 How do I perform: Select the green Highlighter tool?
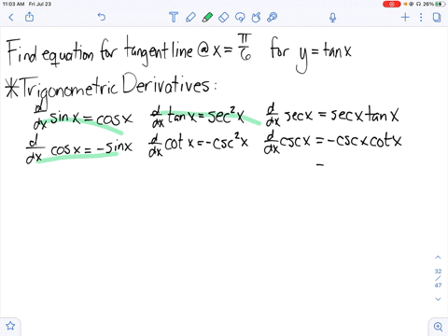point(207,17)
